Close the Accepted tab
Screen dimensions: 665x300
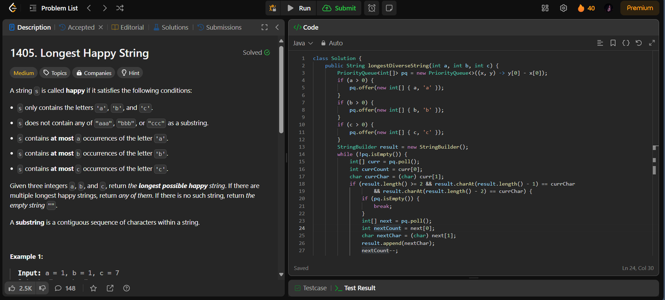101,27
